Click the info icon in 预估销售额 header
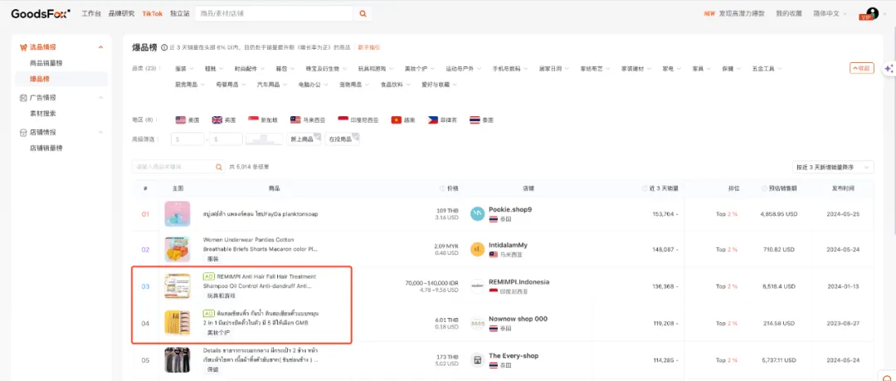Viewport: 896px width, 381px height. coord(764,188)
